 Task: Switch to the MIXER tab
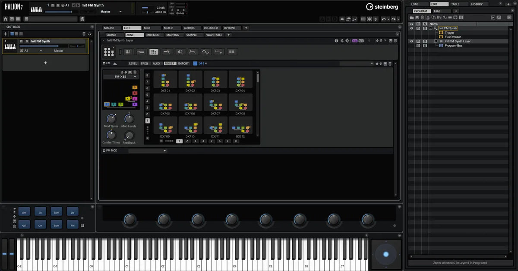point(168,28)
